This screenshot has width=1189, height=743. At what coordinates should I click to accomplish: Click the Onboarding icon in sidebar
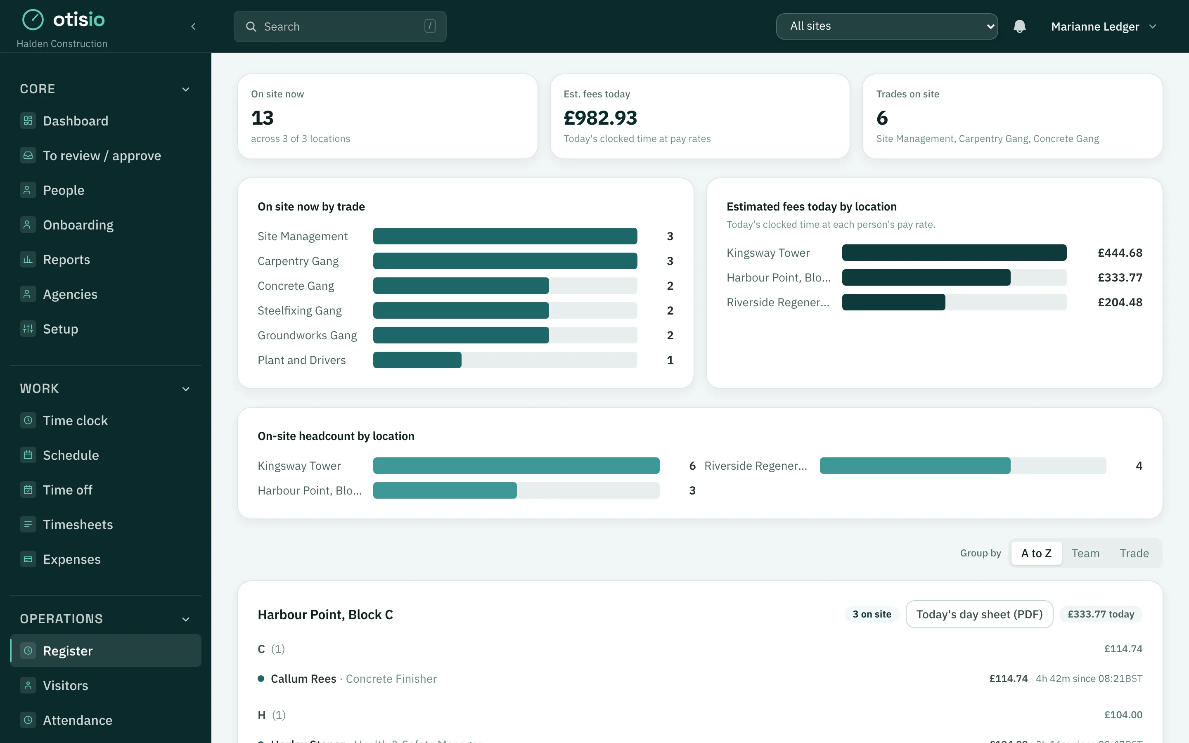[28, 225]
